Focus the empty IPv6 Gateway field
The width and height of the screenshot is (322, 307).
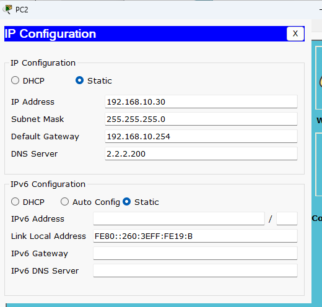point(195,253)
